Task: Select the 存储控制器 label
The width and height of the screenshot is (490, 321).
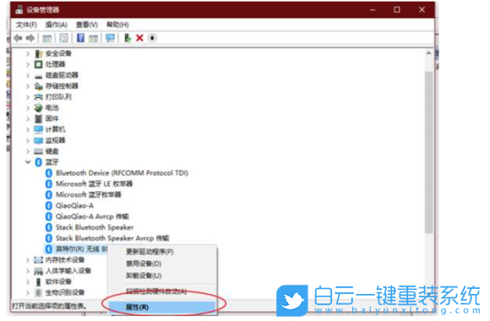Action: (62, 86)
